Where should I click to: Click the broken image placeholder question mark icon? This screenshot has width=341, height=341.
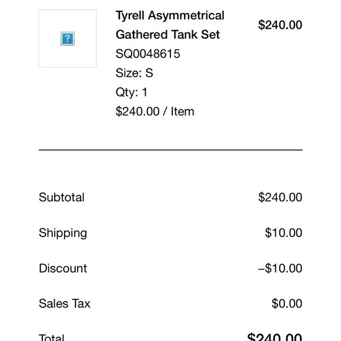click(x=68, y=38)
